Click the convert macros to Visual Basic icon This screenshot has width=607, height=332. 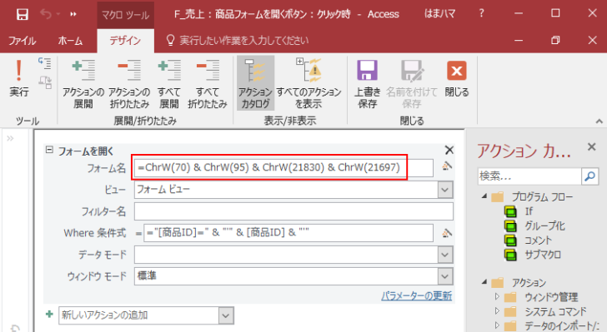tap(45, 82)
